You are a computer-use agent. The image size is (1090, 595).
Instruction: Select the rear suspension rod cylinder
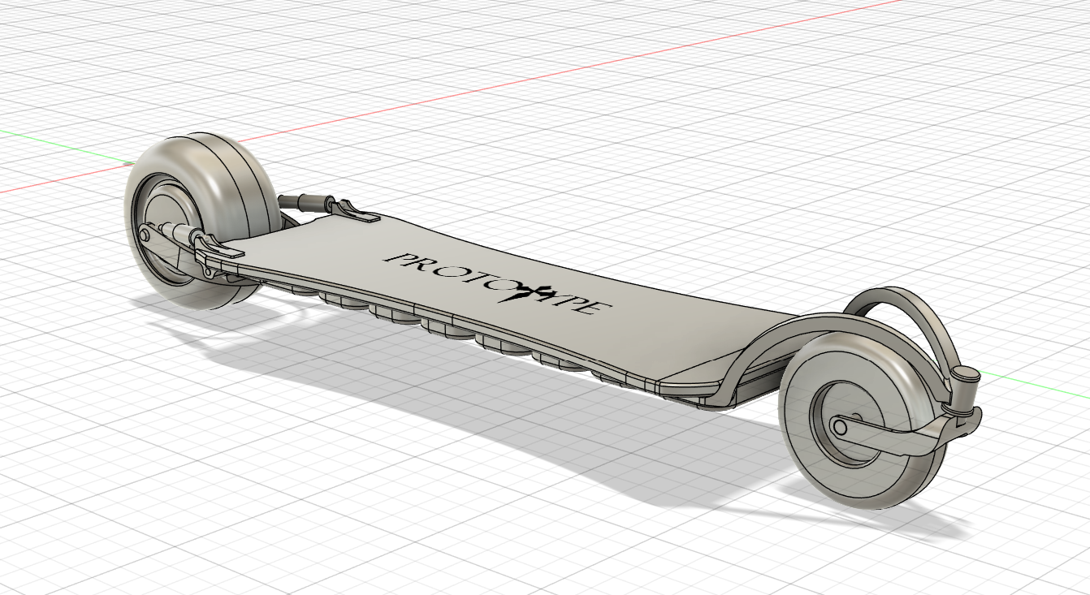[307, 201]
